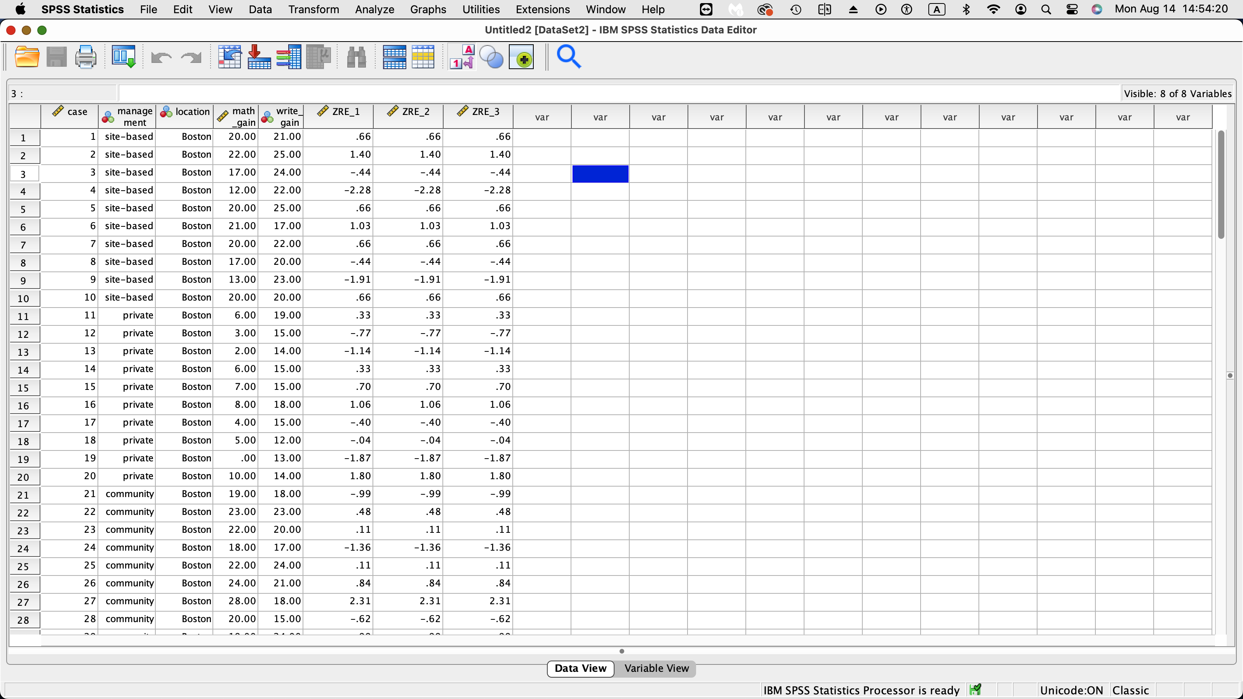Open a data document from the toolbar

[27, 56]
